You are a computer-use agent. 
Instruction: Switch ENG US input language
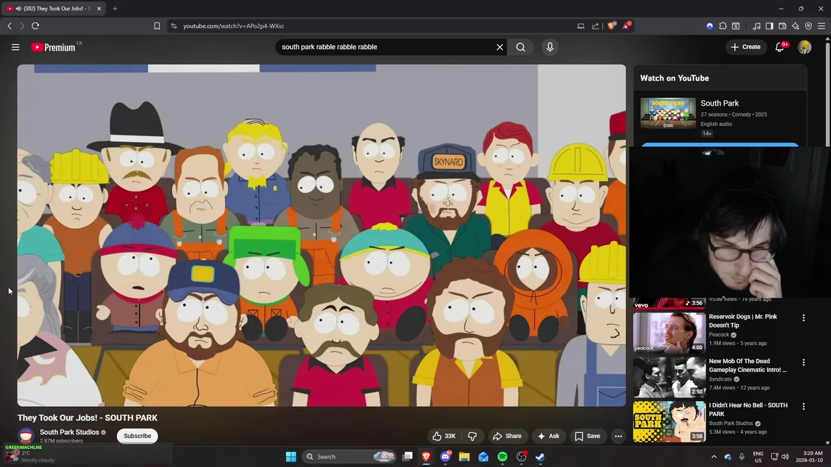tap(758, 457)
